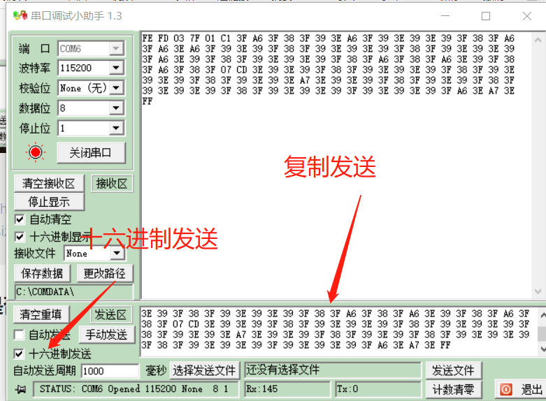Click the 关闭串口 button

tap(91, 152)
